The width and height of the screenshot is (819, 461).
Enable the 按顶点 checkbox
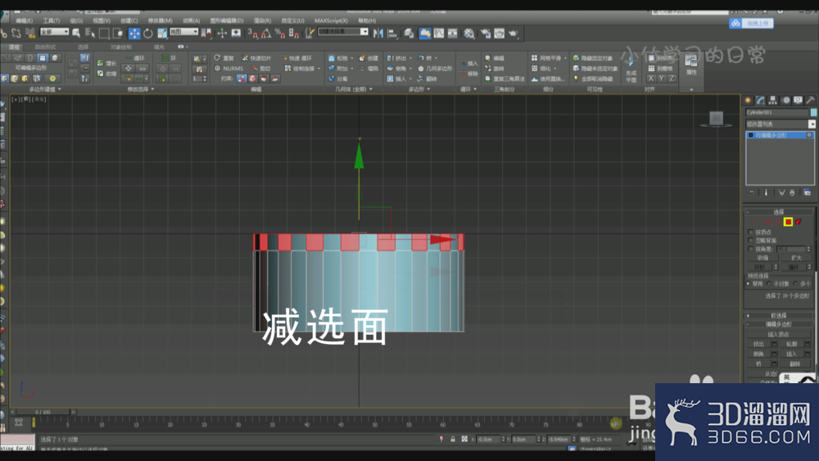click(x=750, y=232)
